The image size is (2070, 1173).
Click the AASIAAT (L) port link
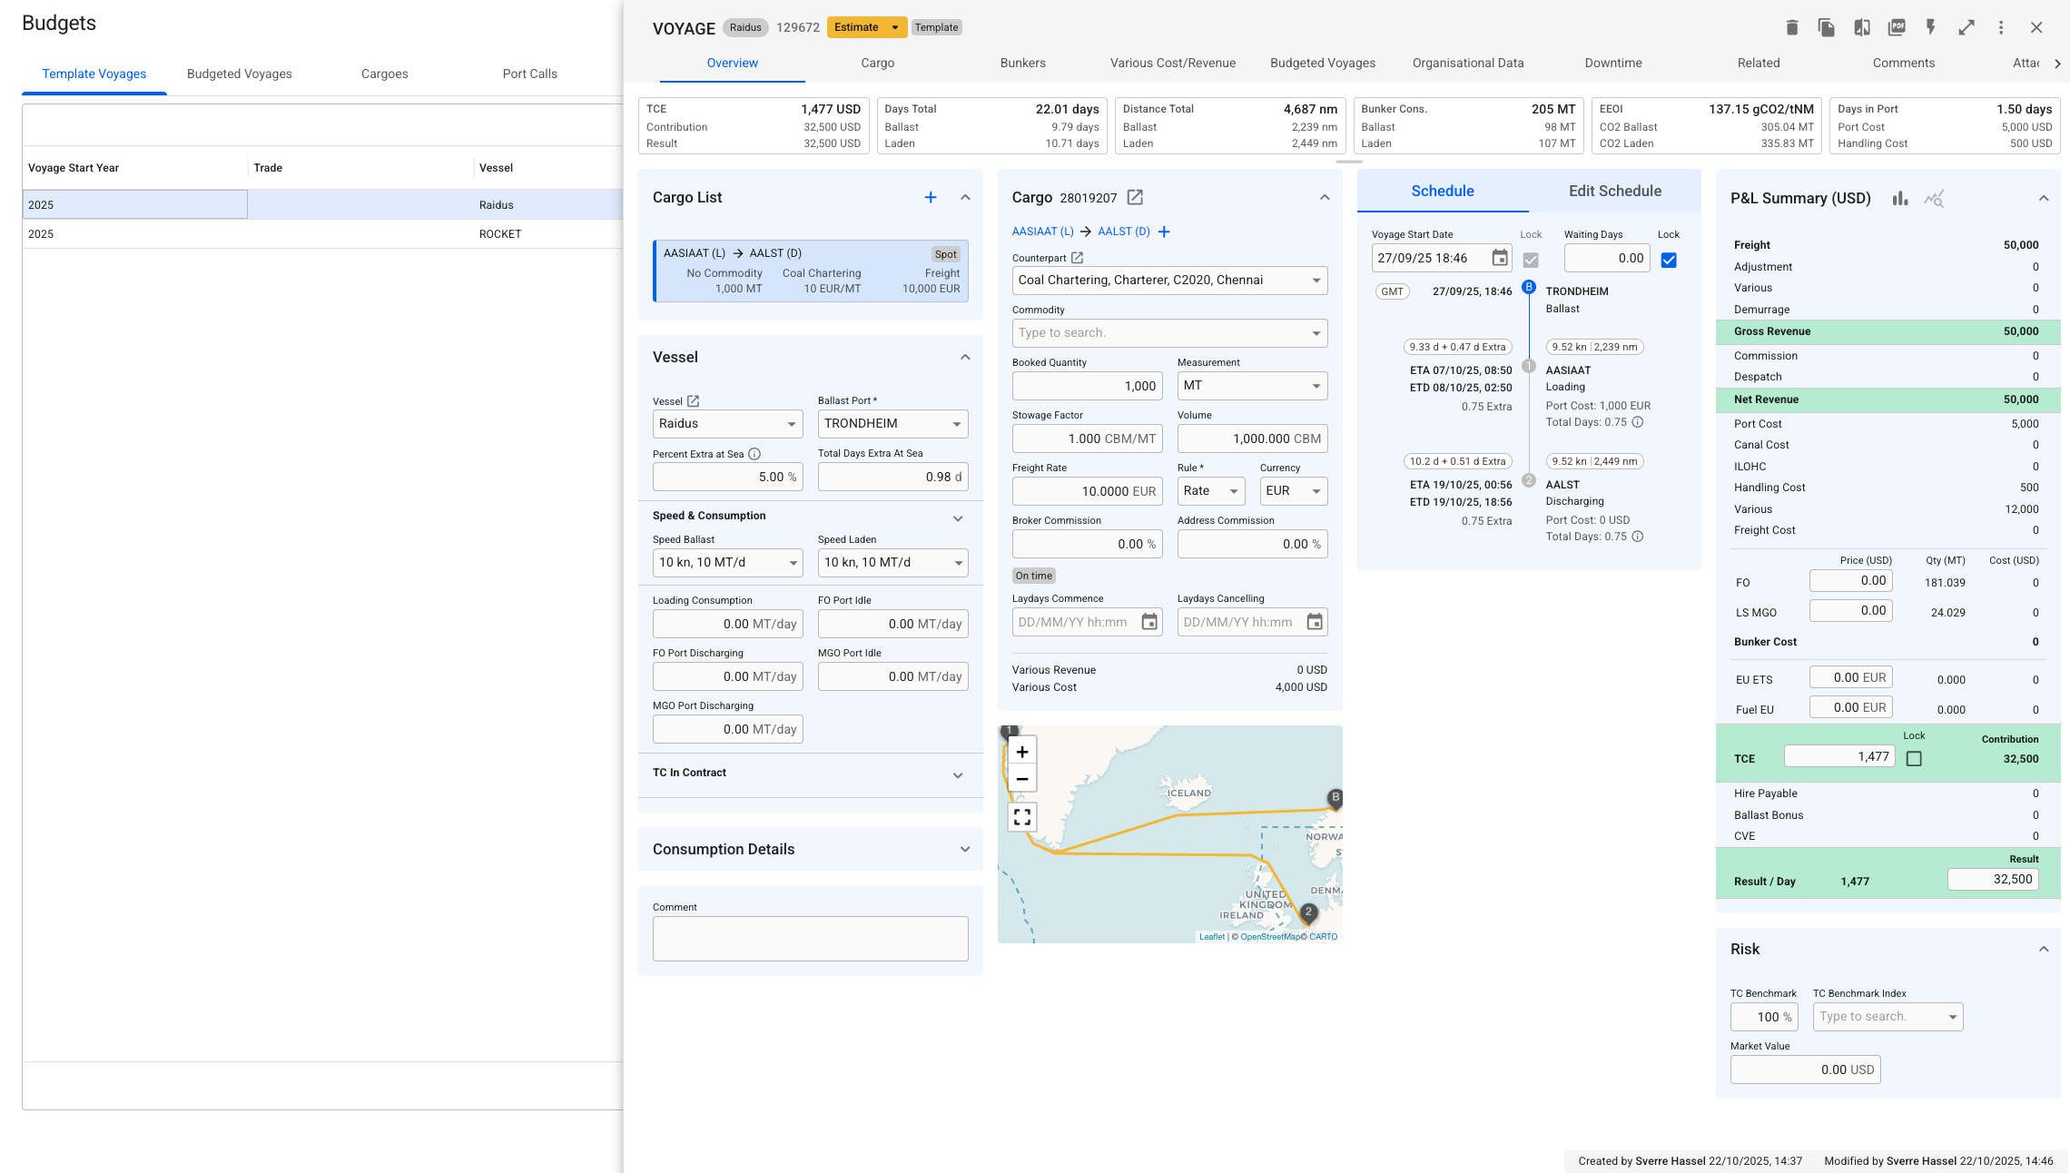point(1042,232)
